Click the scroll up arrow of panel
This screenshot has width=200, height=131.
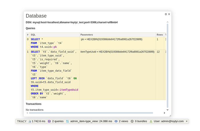coord(168,22)
